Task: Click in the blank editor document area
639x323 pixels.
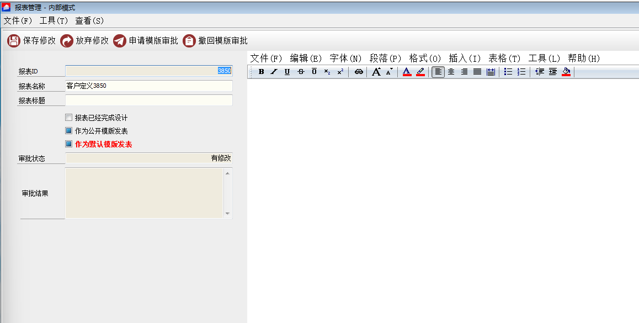Action: click(x=443, y=200)
